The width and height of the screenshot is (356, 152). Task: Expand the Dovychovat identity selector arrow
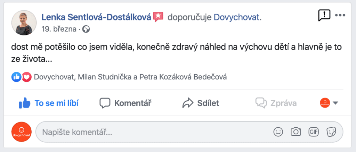click(x=335, y=103)
